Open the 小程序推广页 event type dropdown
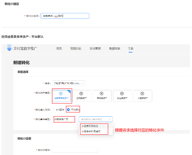The height and width of the screenshot is (155, 192). click(x=65, y=119)
